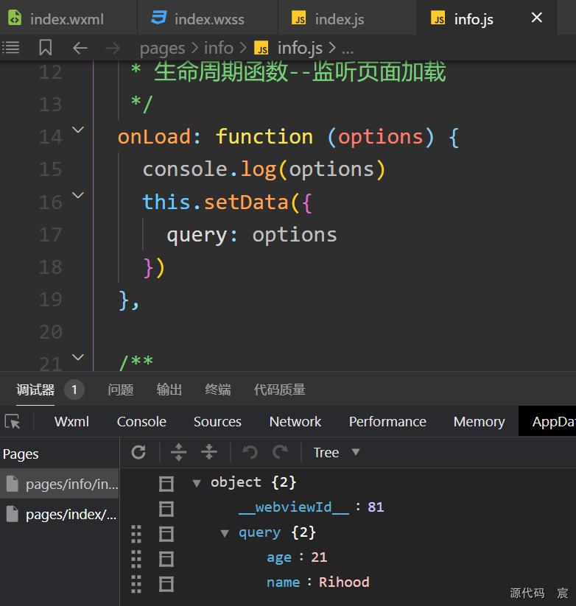The height and width of the screenshot is (606, 576).
Task: Expand all fields in AppData tree
Action: point(178,452)
